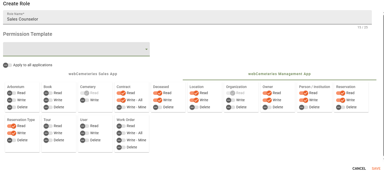Enable Organization Write toggle
Screen dimensions: 384x172
pos(230,100)
